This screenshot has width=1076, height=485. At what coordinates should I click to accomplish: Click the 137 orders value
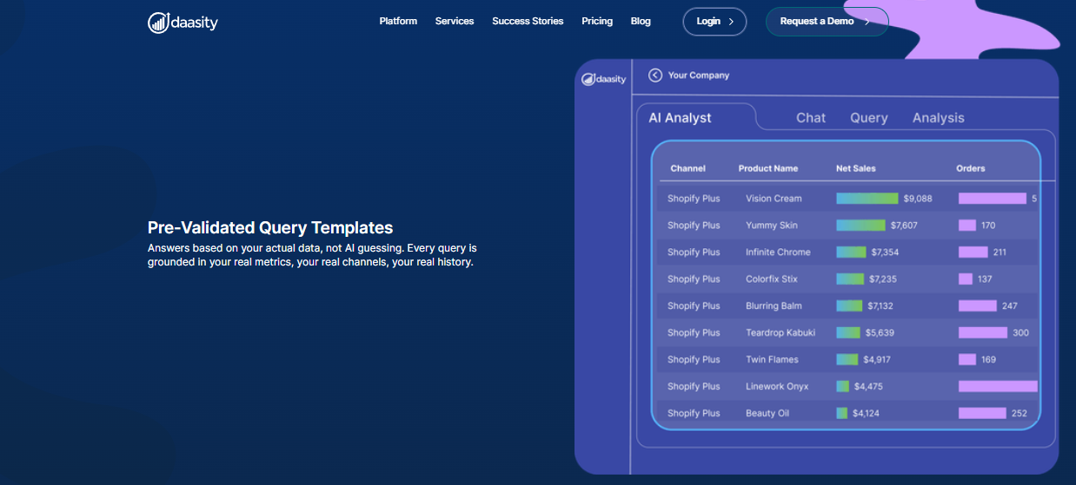pos(985,279)
